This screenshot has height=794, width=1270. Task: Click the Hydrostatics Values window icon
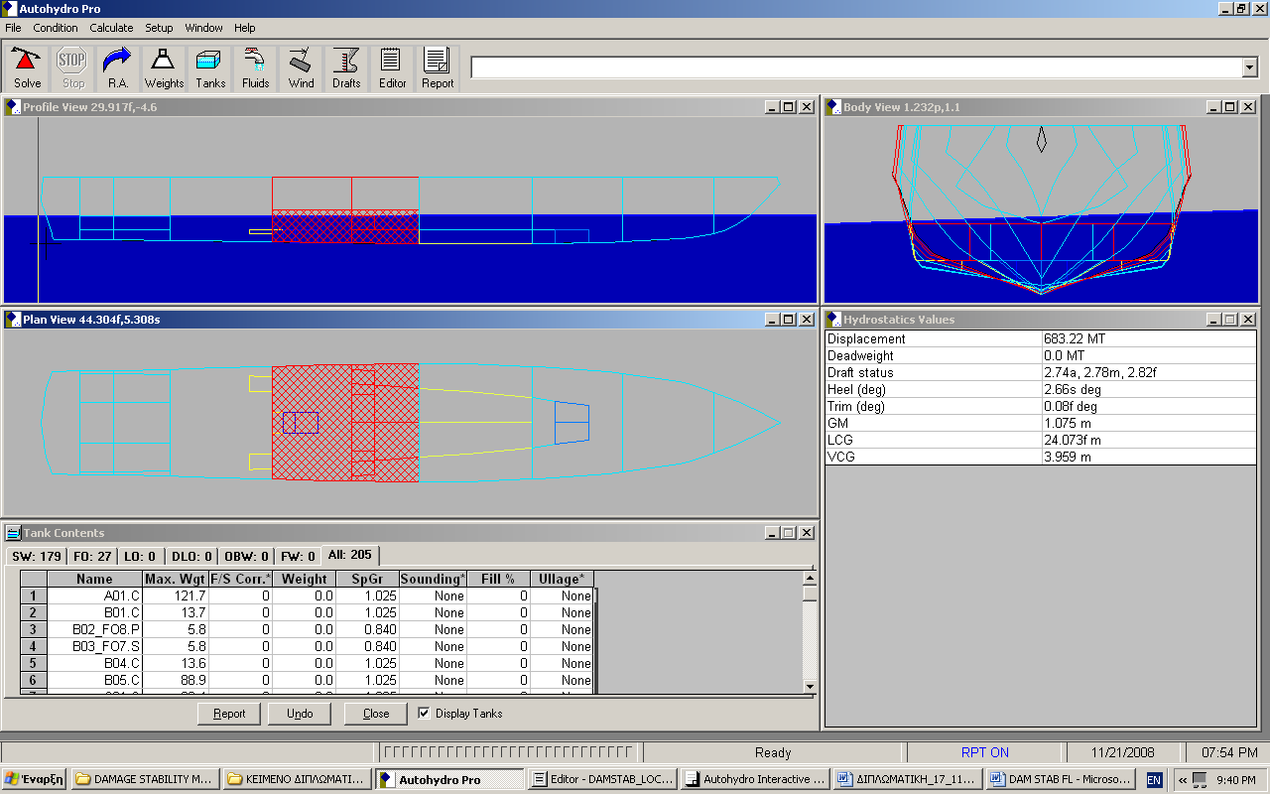point(833,320)
